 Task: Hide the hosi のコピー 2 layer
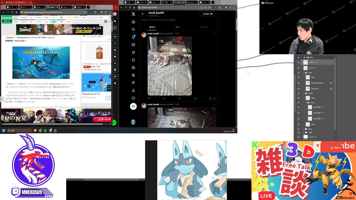298,107
